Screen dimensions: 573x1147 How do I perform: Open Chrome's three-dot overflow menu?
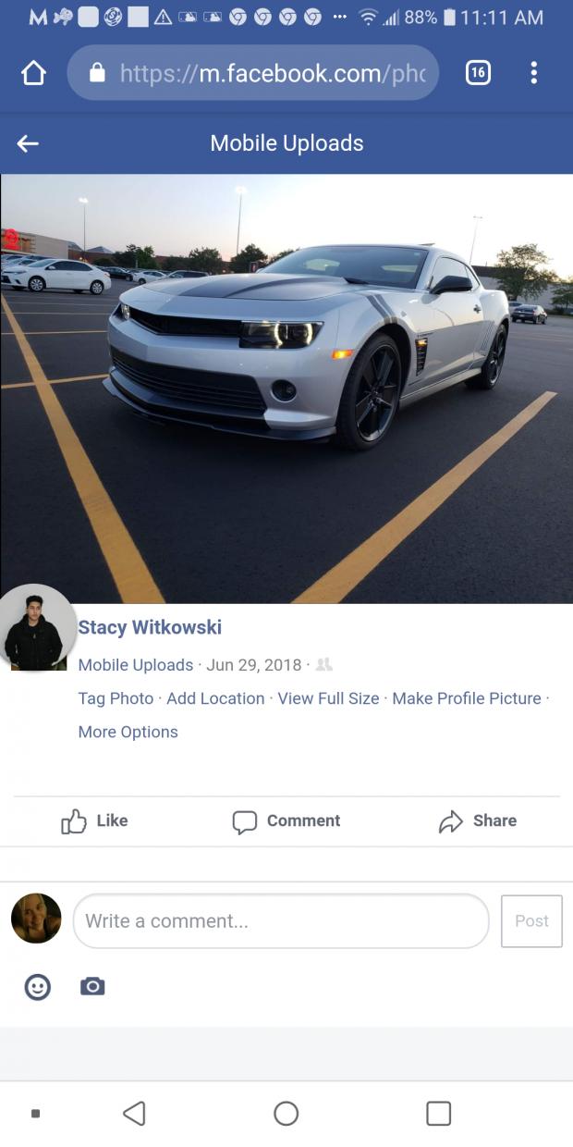[534, 73]
